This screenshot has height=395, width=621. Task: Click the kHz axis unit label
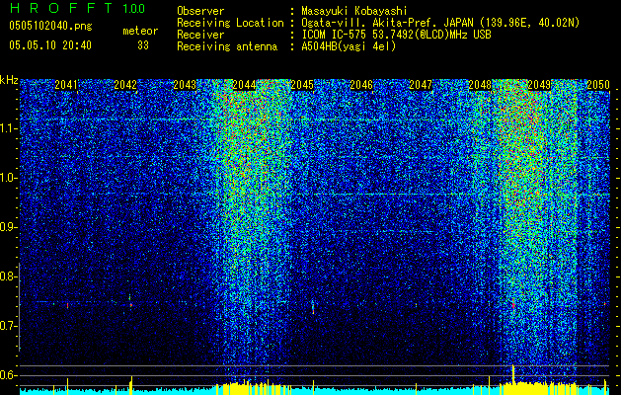[x=9, y=80]
